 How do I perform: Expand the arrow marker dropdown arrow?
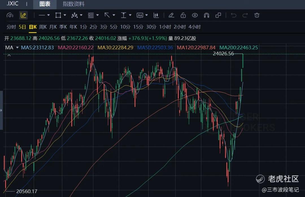114,15
